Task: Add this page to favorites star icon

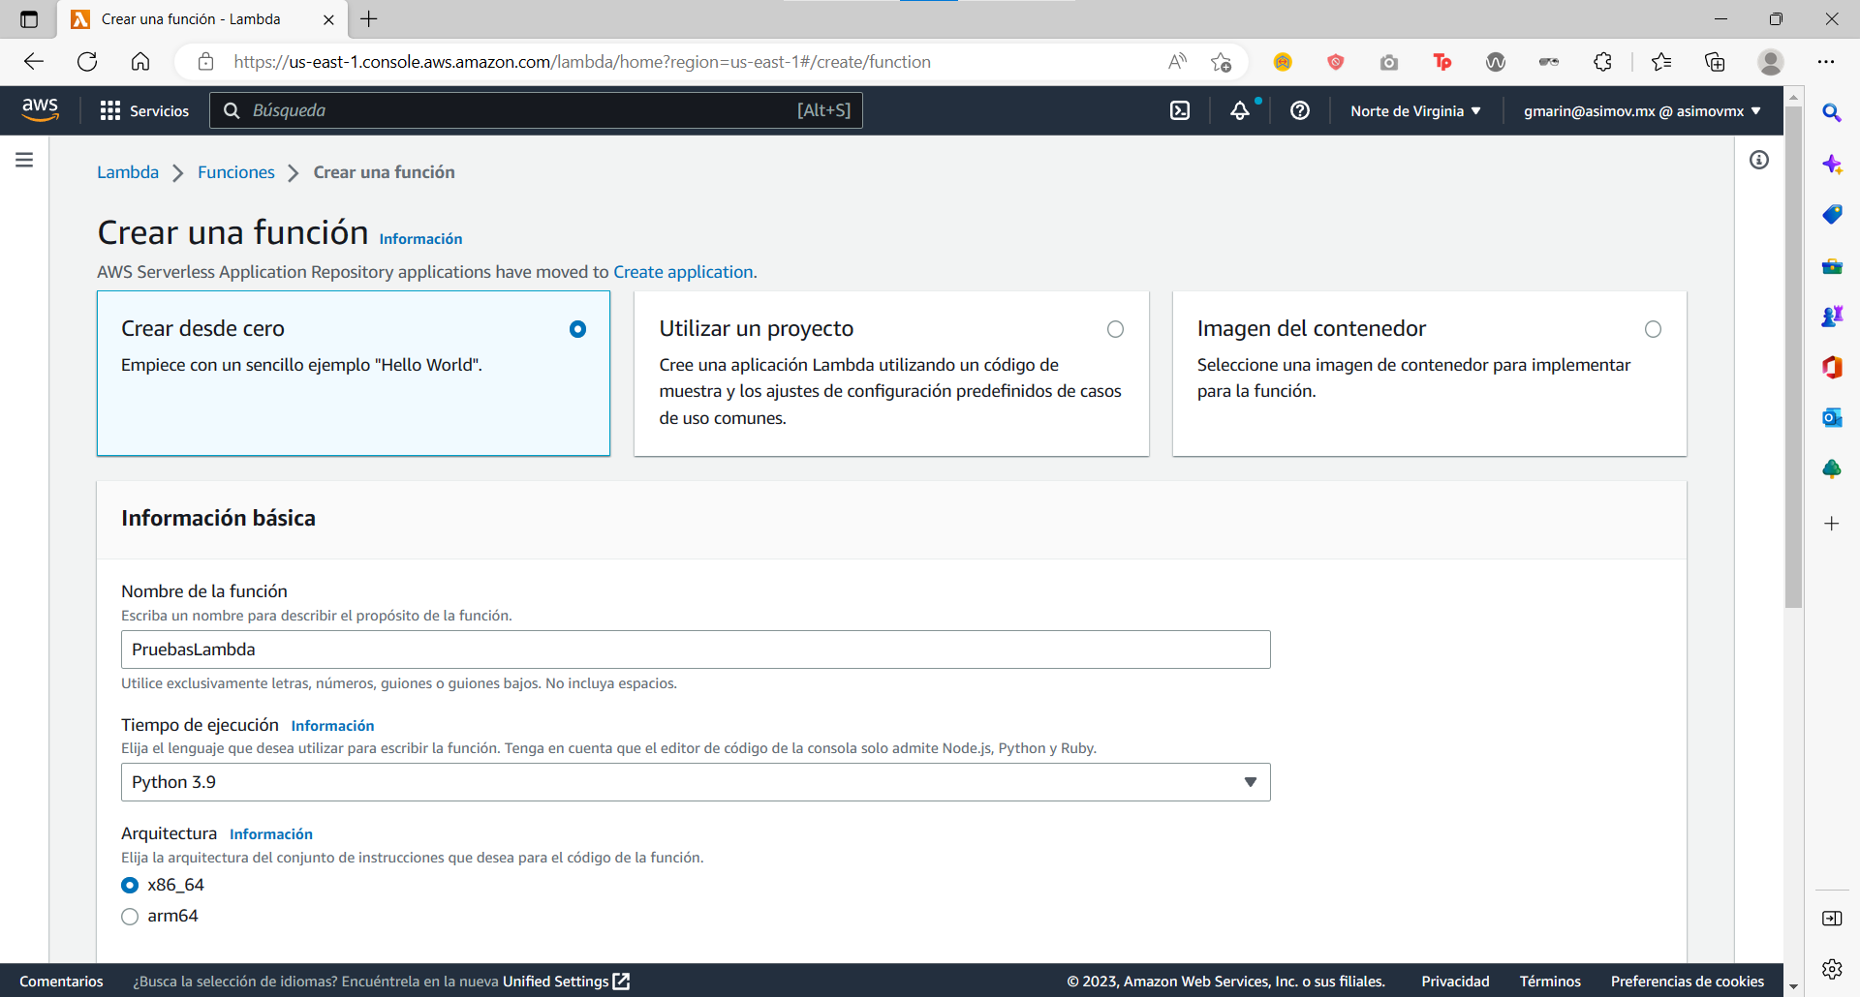Action: [x=1221, y=62]
